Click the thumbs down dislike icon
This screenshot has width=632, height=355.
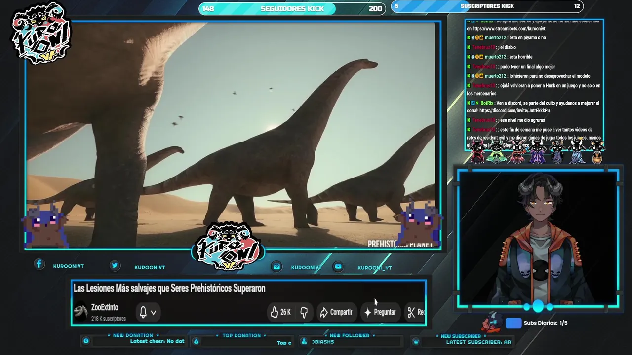click(304, 312)
